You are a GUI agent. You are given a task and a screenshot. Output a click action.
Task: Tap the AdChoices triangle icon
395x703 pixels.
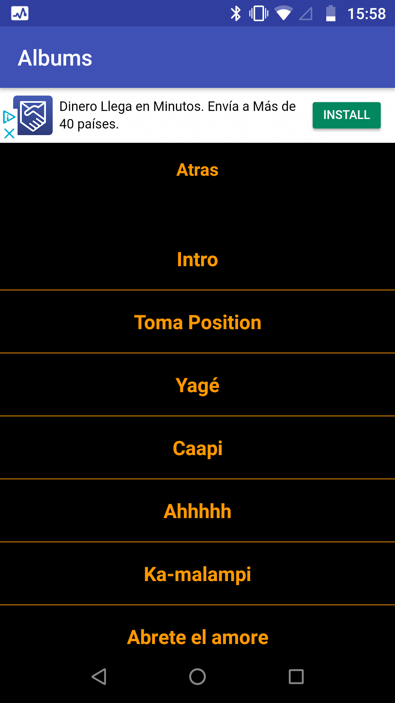[9, 117]
